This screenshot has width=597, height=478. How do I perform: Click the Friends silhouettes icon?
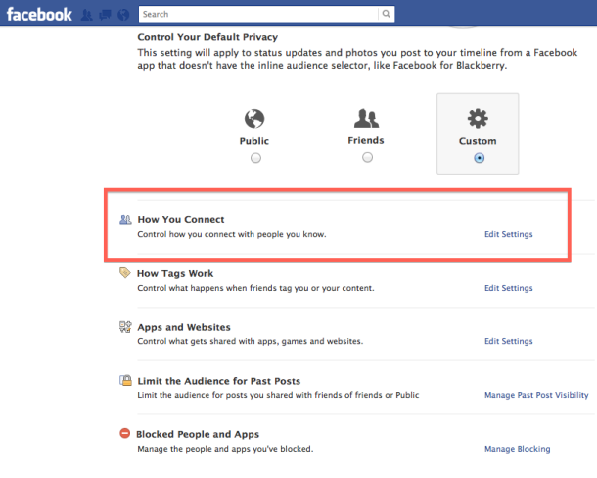tap(367, 119)
